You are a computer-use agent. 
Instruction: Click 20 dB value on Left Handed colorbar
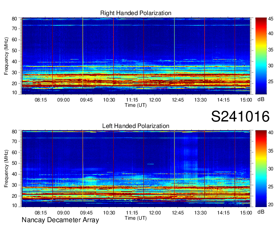(271, 205)
